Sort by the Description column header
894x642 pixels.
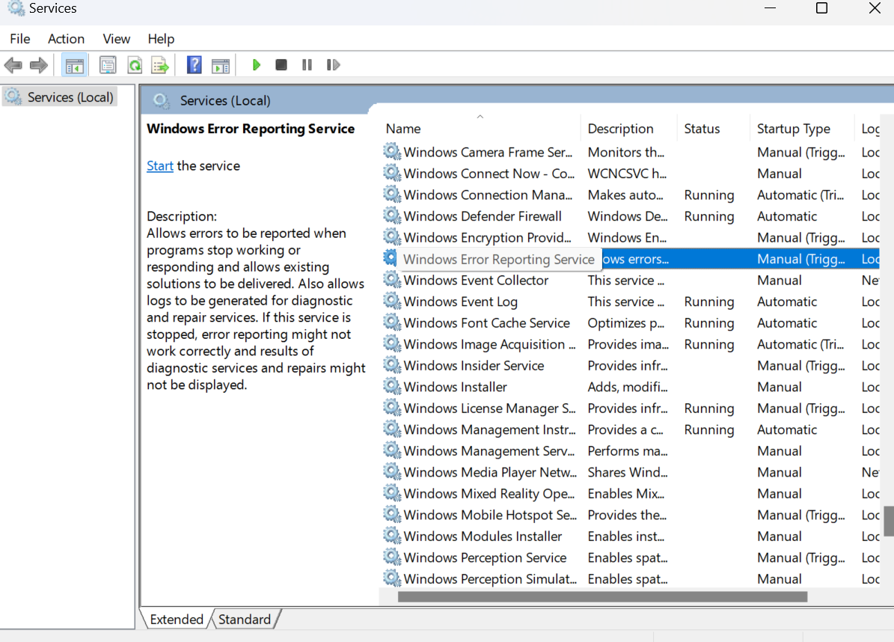coord(629,129)
